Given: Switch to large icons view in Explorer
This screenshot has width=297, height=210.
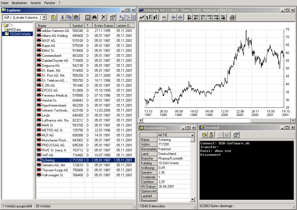Looking at the screenshot, I should 122,17.
